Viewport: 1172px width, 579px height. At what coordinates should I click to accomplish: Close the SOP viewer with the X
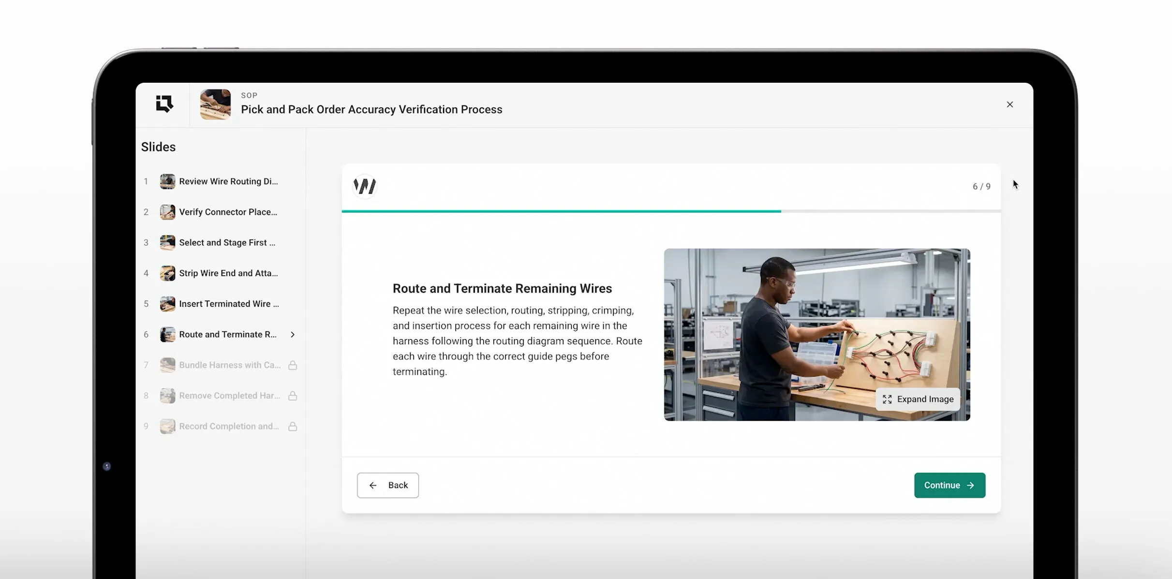[x=1010, y=104]
